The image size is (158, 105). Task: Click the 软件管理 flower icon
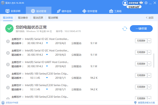tap(84, 11)
